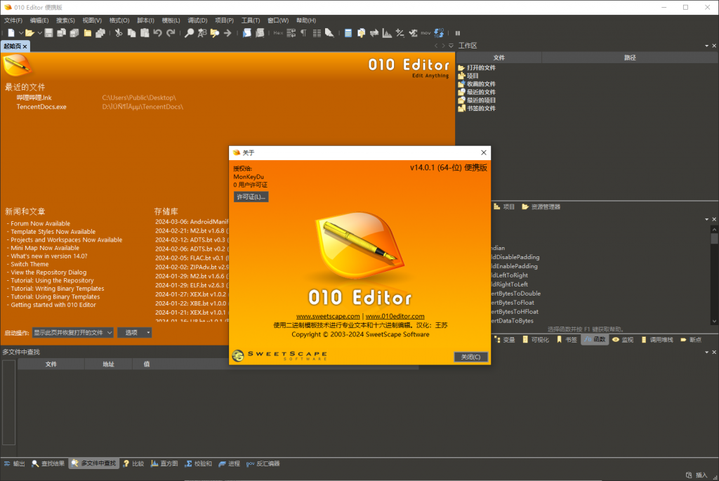Expand the 选项 dropdown on start page
719x481 pixels.
(x=134, y=332)
